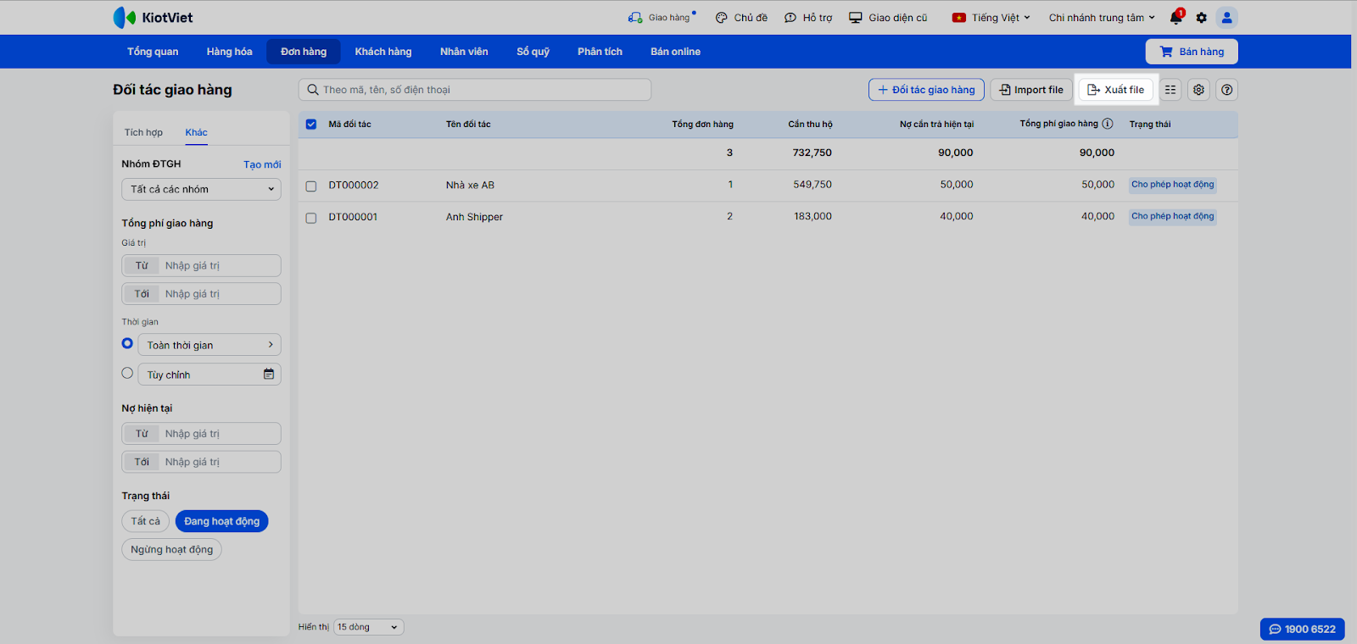Select the Toàn thời gian radio button
Screen dimensions: 1357x644
127,343
